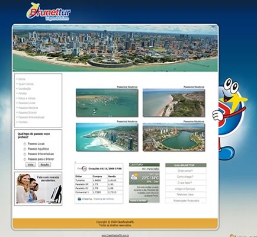
Task: View poll results with Resulta button
Action: tap(44, 165)
